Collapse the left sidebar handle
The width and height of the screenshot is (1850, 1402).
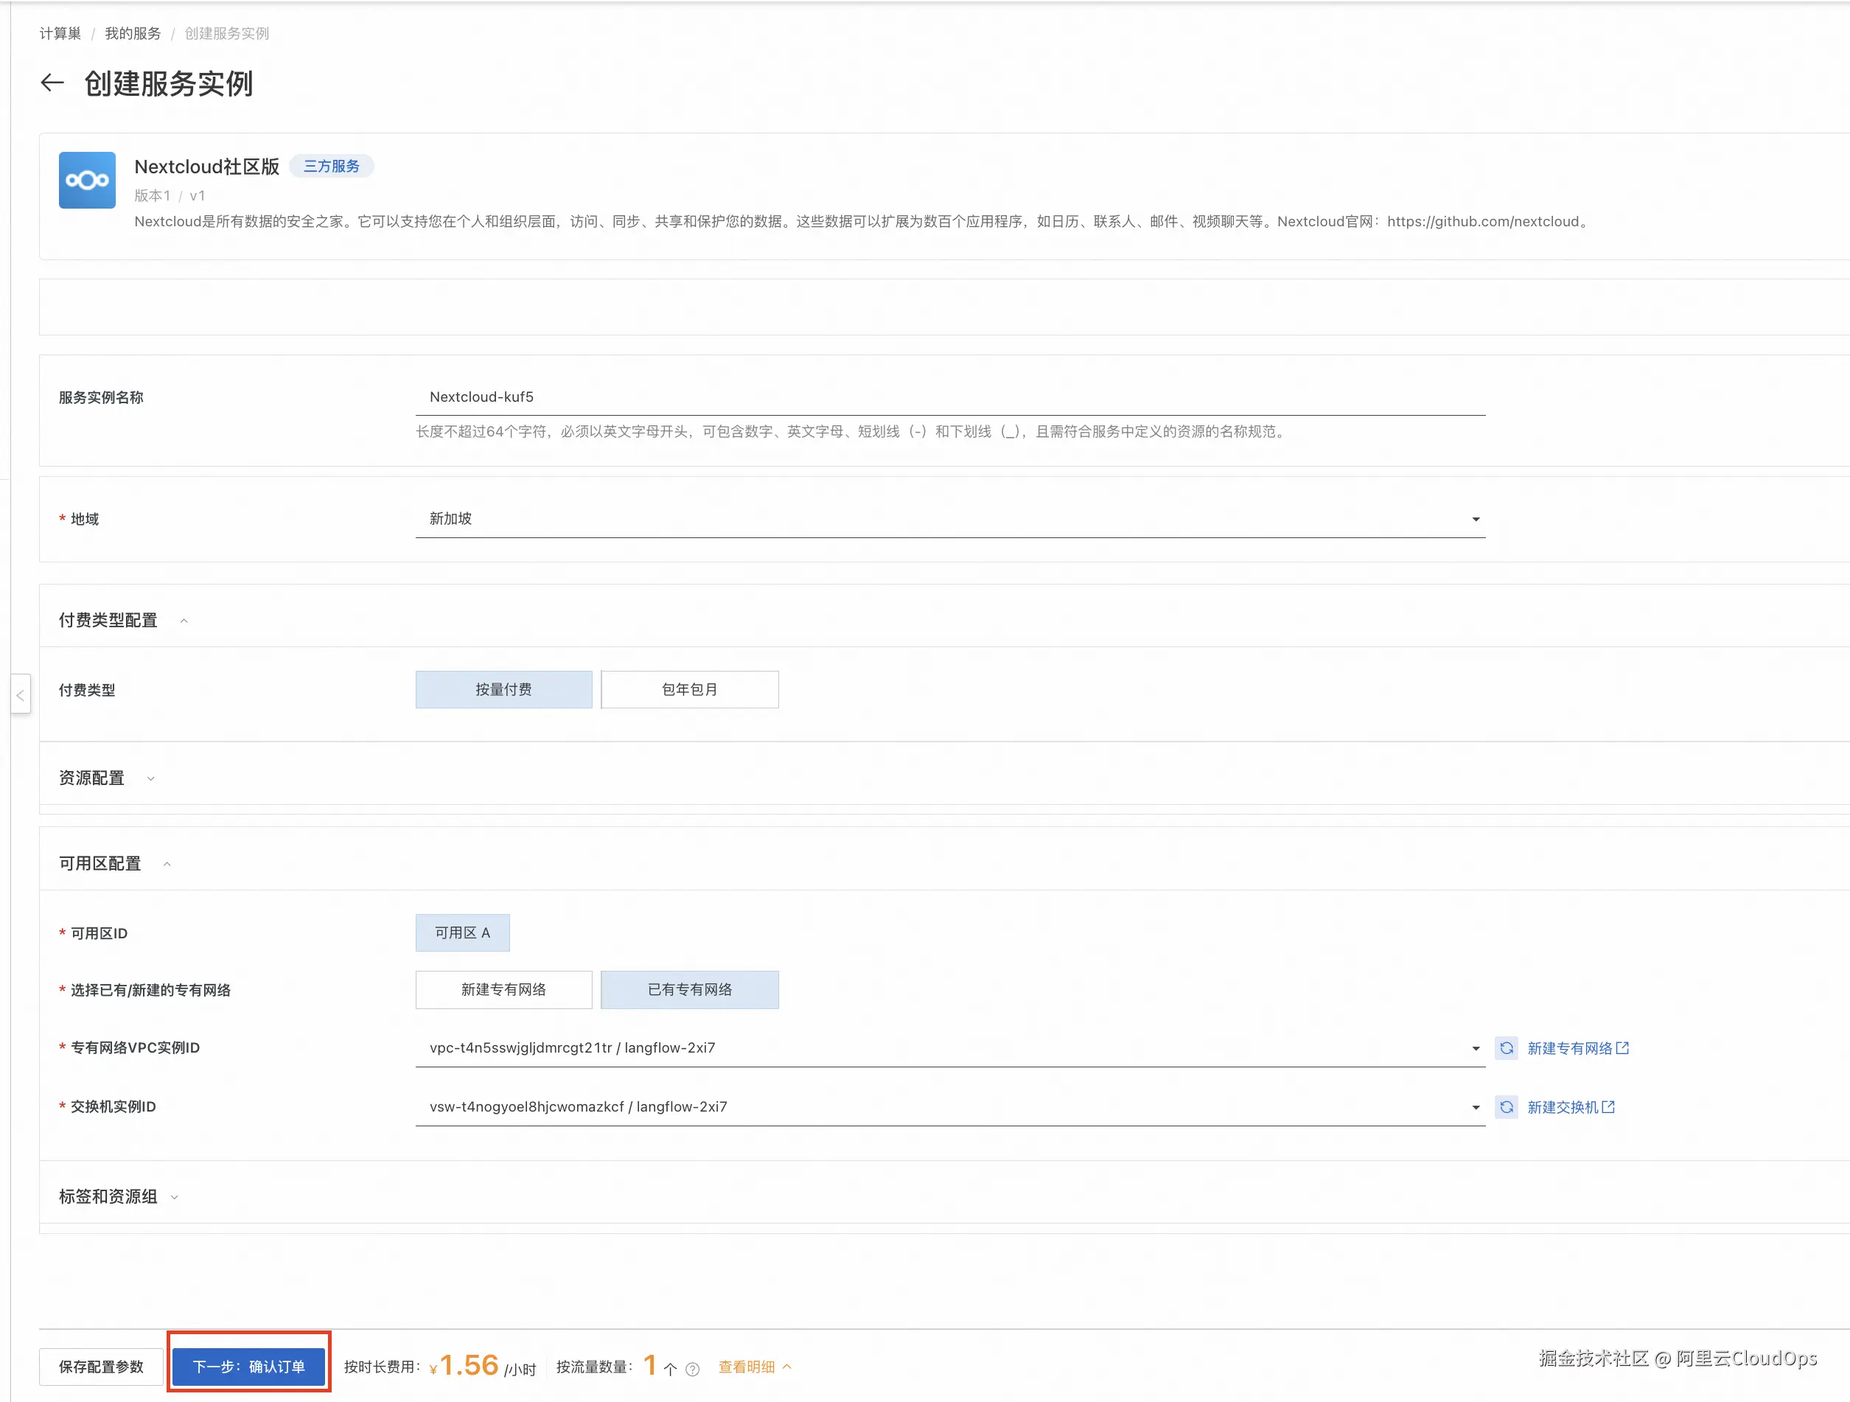pos(20,694)
